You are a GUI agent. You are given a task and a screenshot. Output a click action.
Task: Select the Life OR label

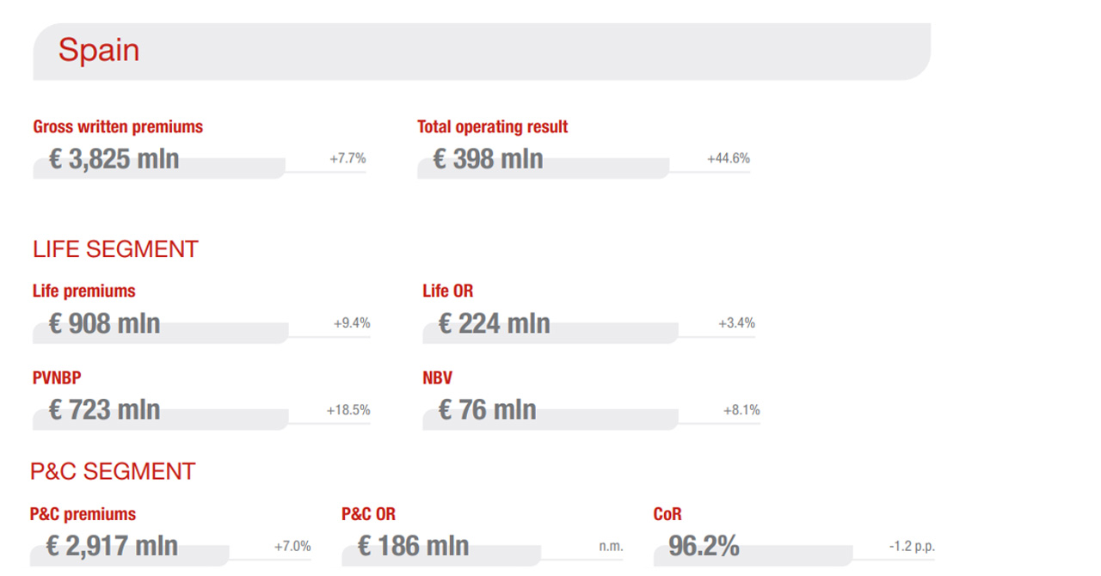coord(448,291)
